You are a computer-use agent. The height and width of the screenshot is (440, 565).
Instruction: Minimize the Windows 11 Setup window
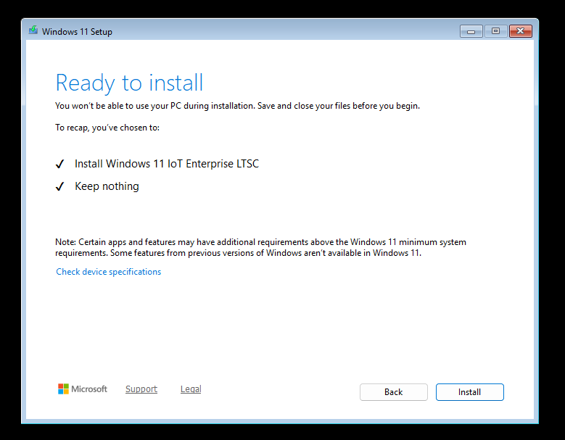tap(471, 31)
